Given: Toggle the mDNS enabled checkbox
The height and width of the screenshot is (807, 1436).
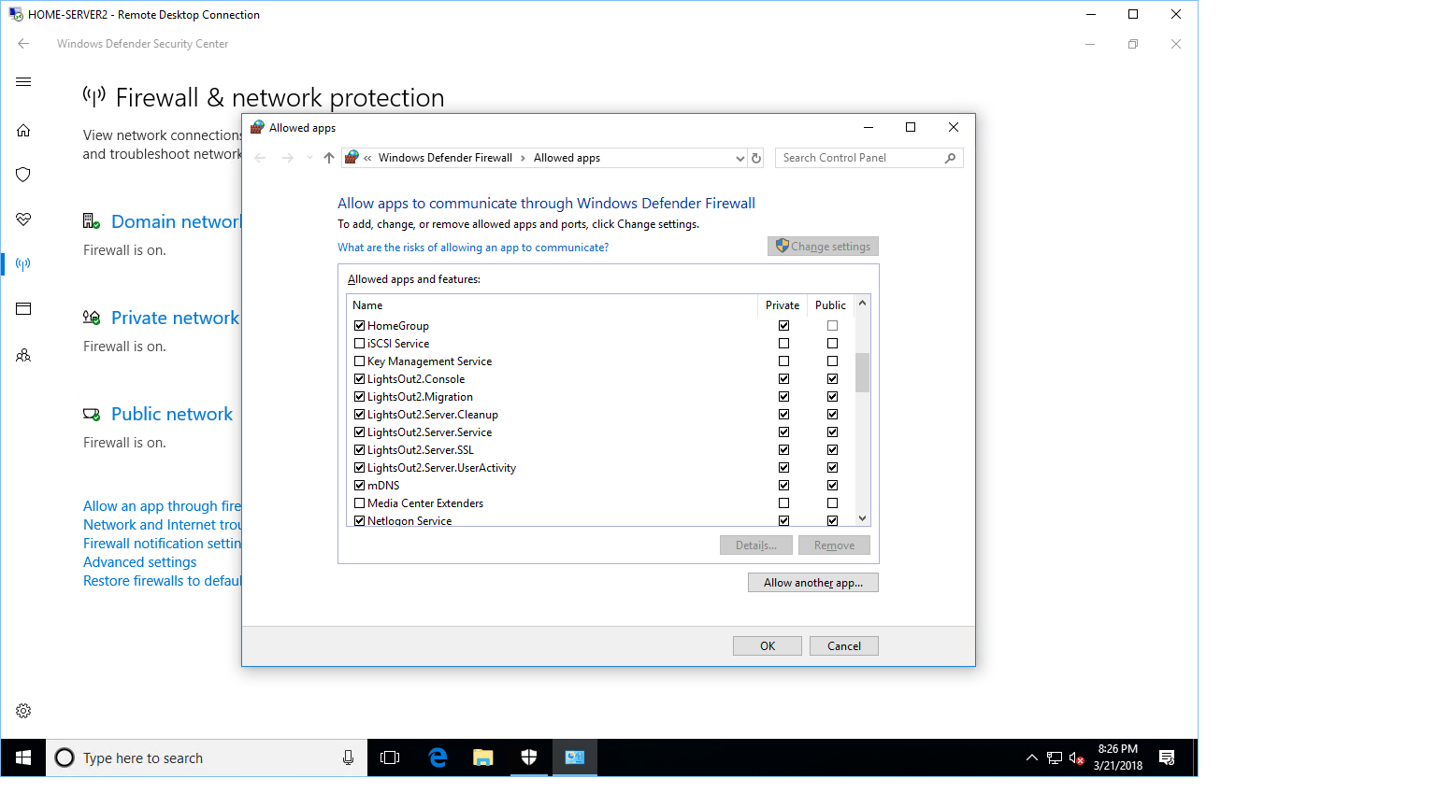Looking at the screenshot, I should 359,486.
